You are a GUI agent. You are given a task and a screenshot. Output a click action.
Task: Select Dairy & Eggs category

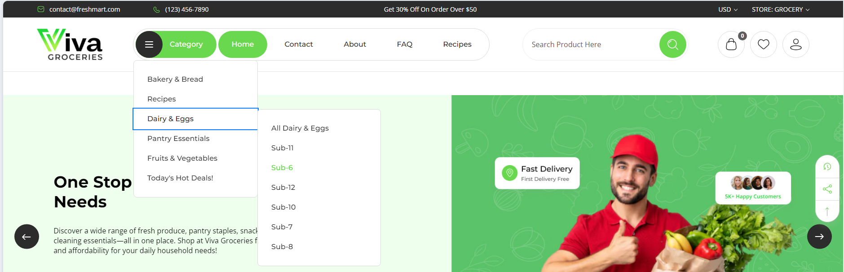195,119
